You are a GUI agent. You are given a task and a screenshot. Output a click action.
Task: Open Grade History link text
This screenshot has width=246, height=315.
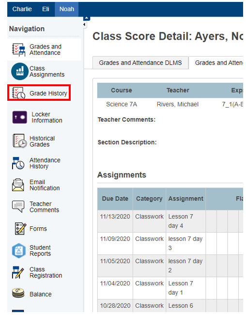48,93
